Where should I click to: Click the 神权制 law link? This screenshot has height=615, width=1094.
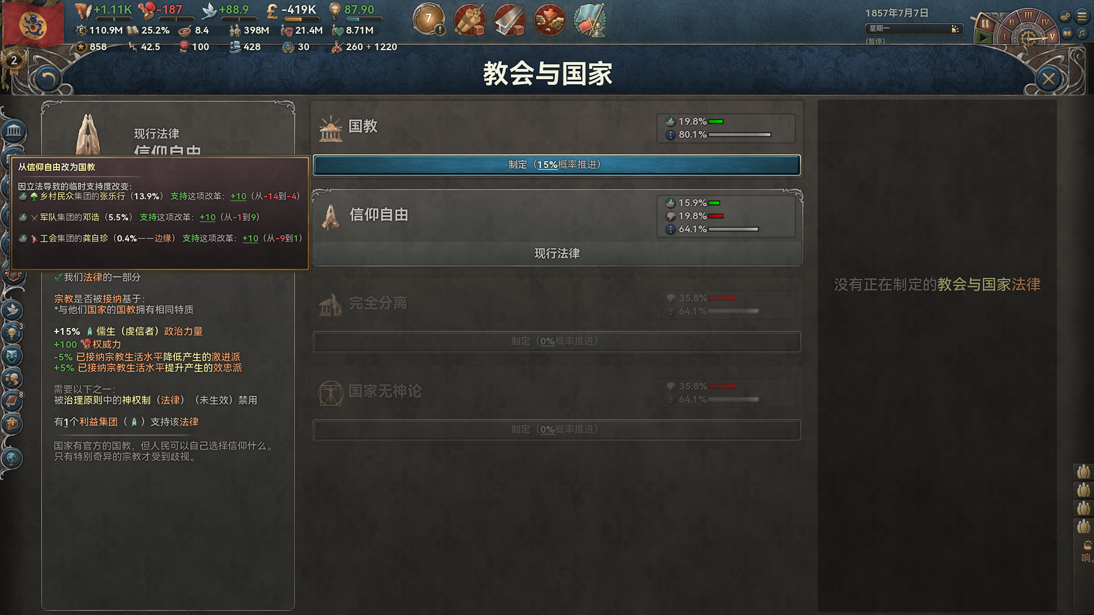click(136, 400)
